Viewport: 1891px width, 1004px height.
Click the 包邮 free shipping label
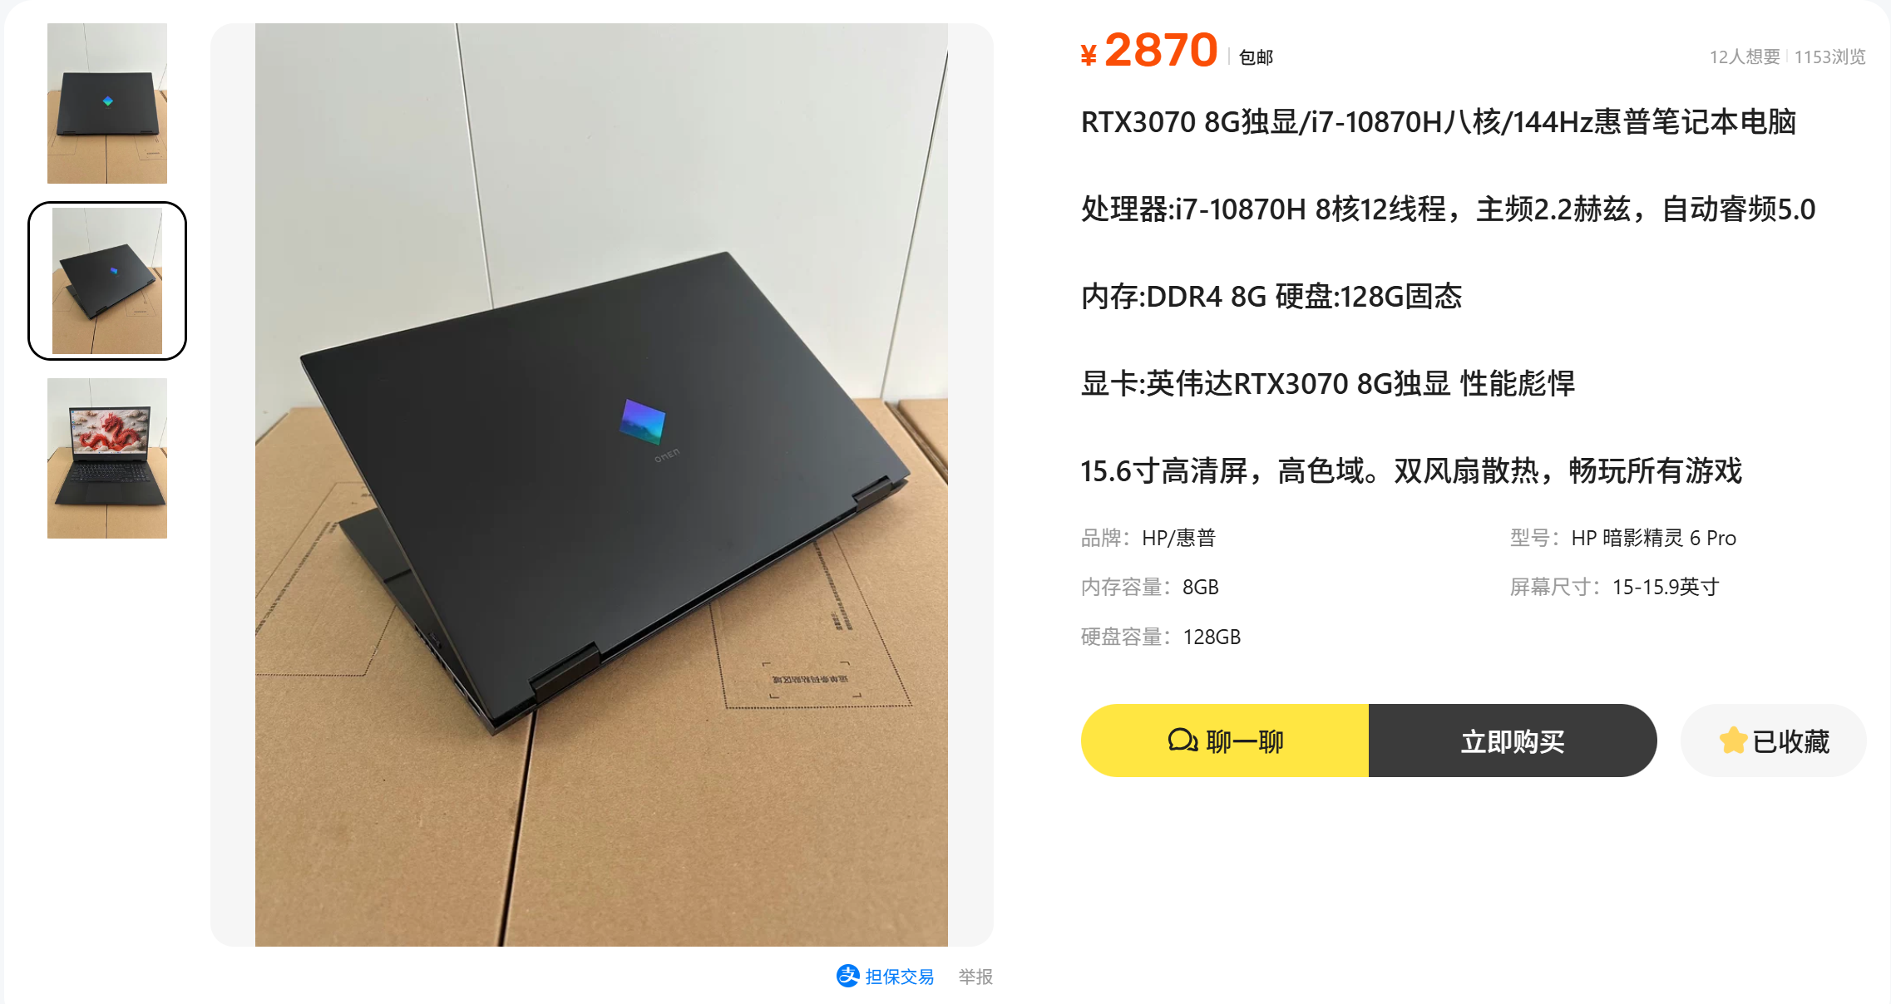coord(1256,57)
